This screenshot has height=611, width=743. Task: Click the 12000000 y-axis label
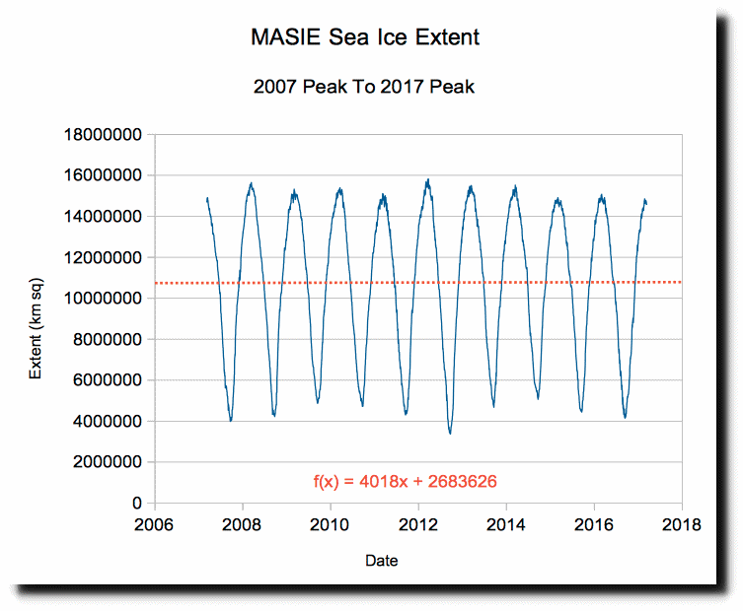pyautogui.click(x=103, y=257)
